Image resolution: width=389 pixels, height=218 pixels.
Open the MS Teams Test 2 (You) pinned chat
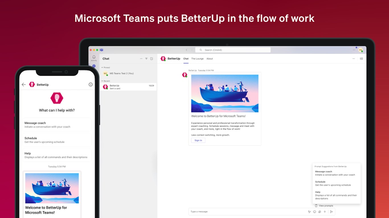129,74
